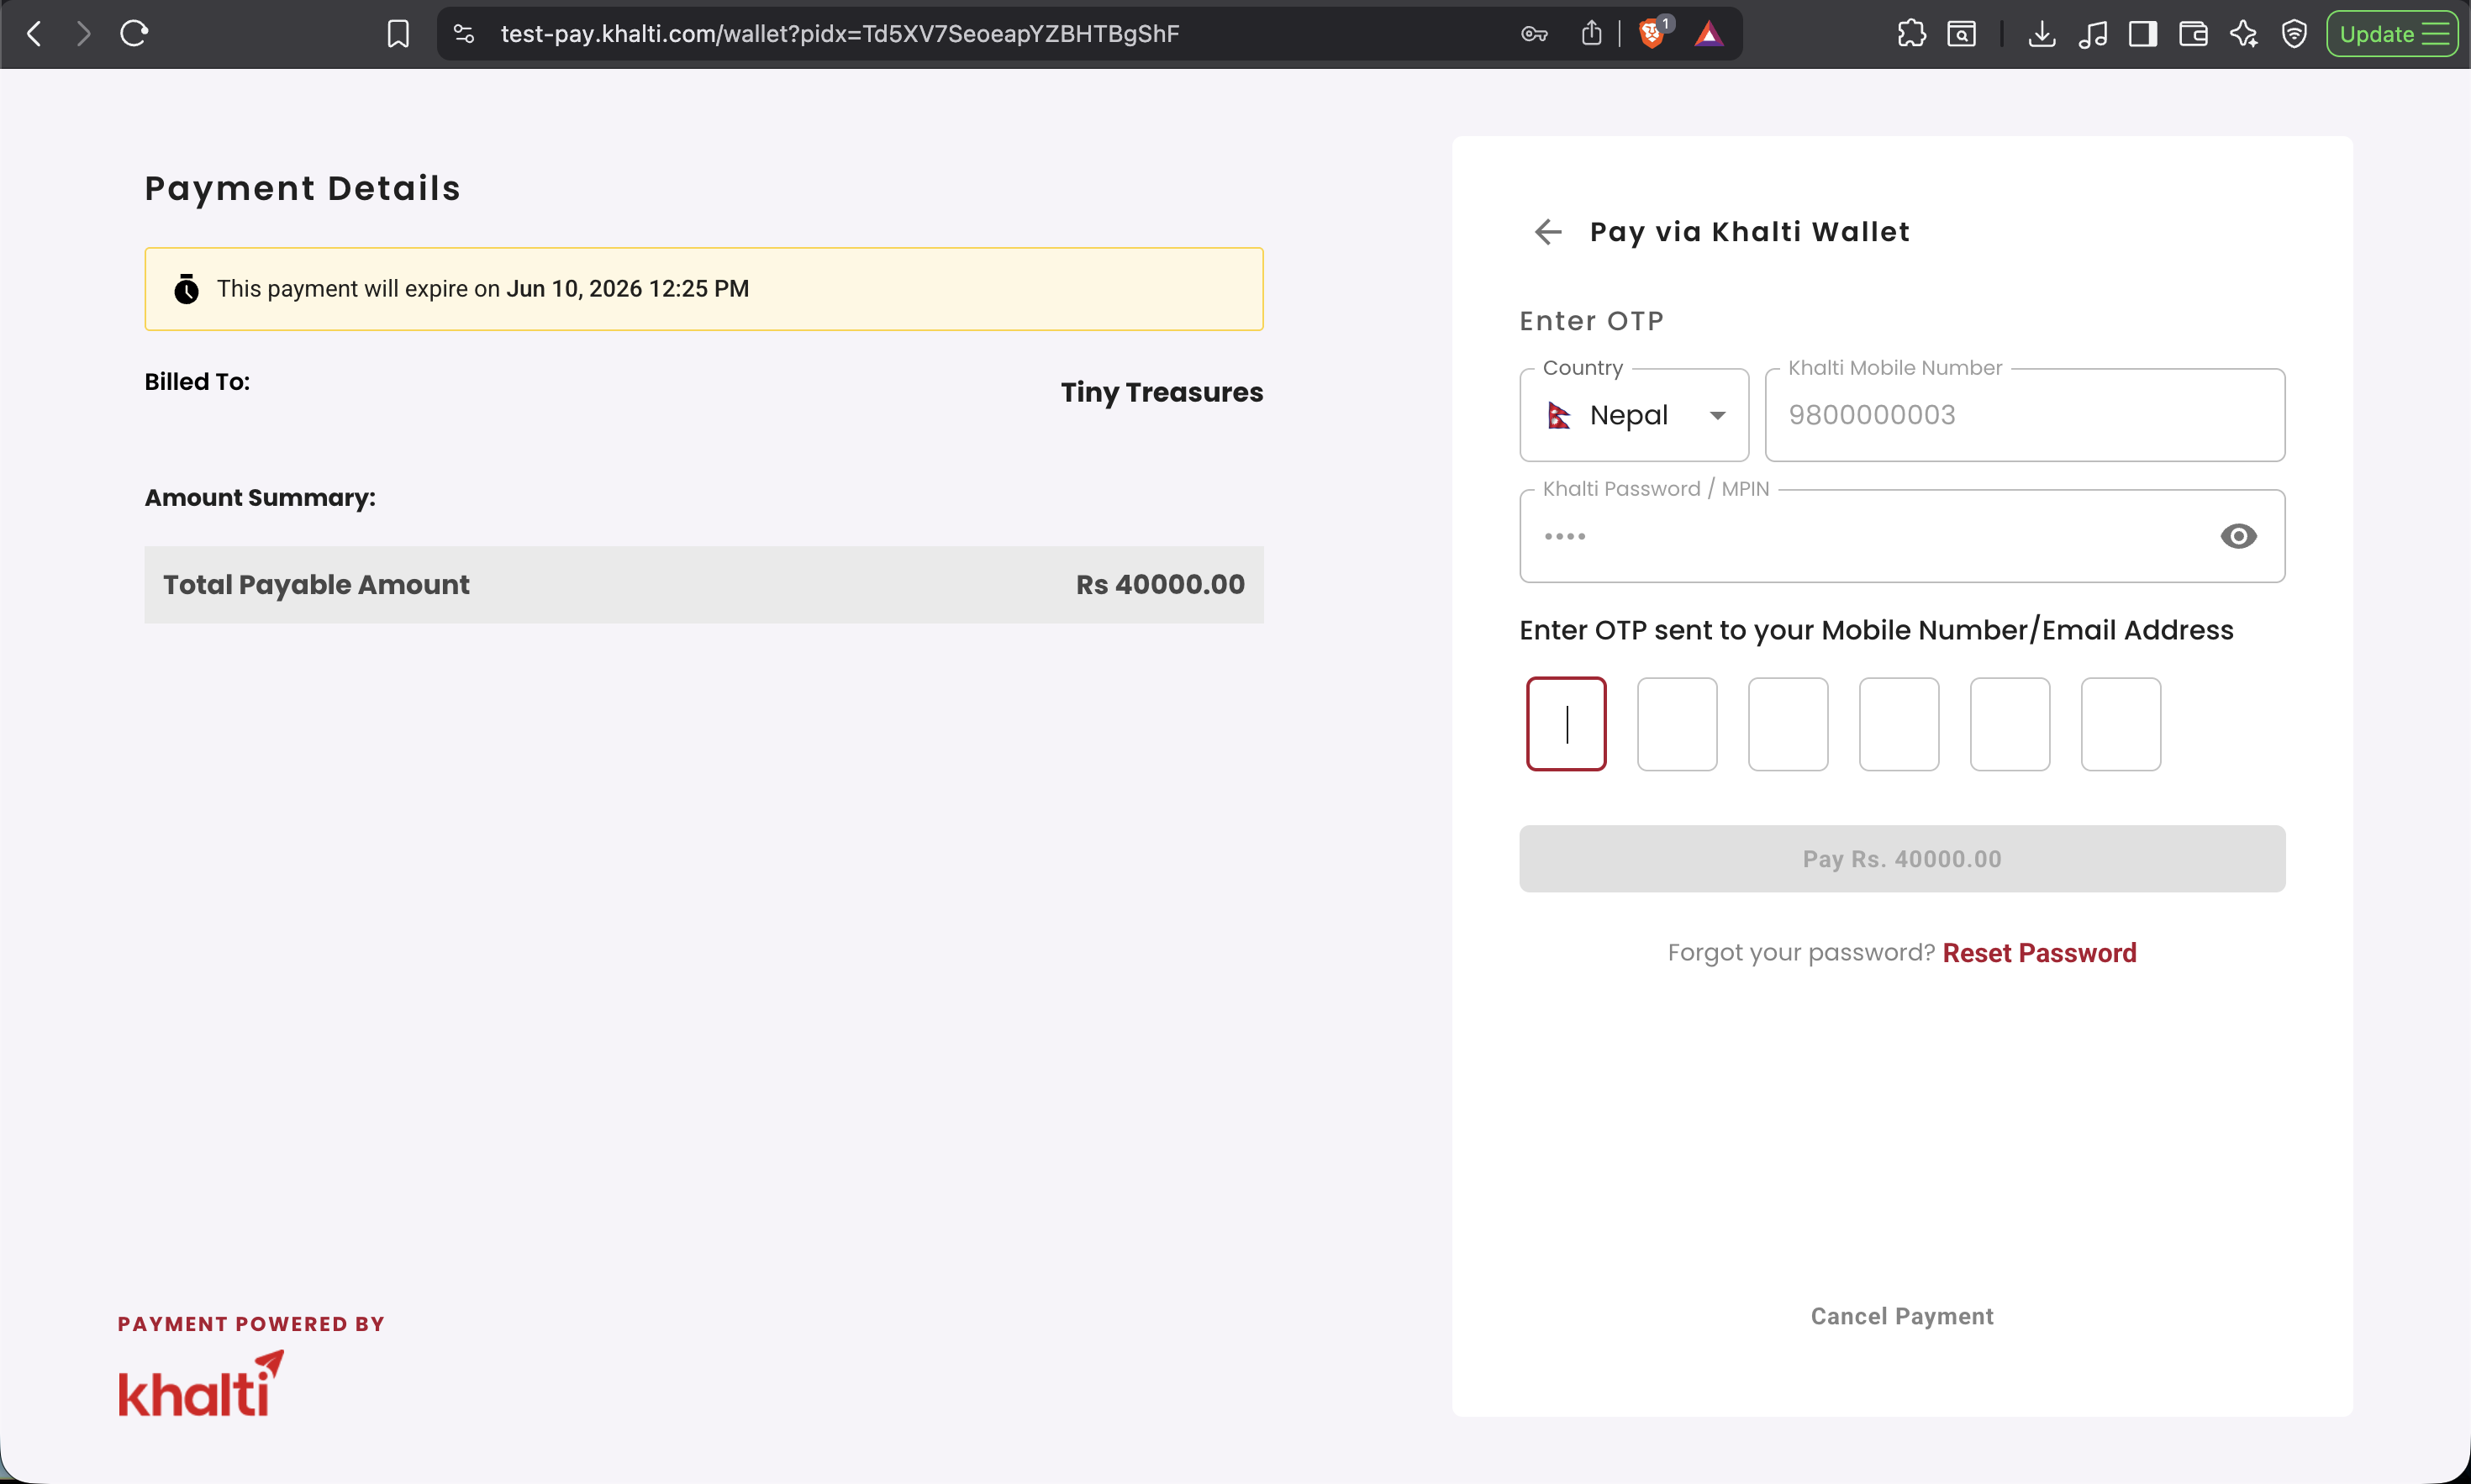This screenshot has width=2471, height=1484.
Task: Click the Khalti Mobile Number field
Action: coord(2024,415)
